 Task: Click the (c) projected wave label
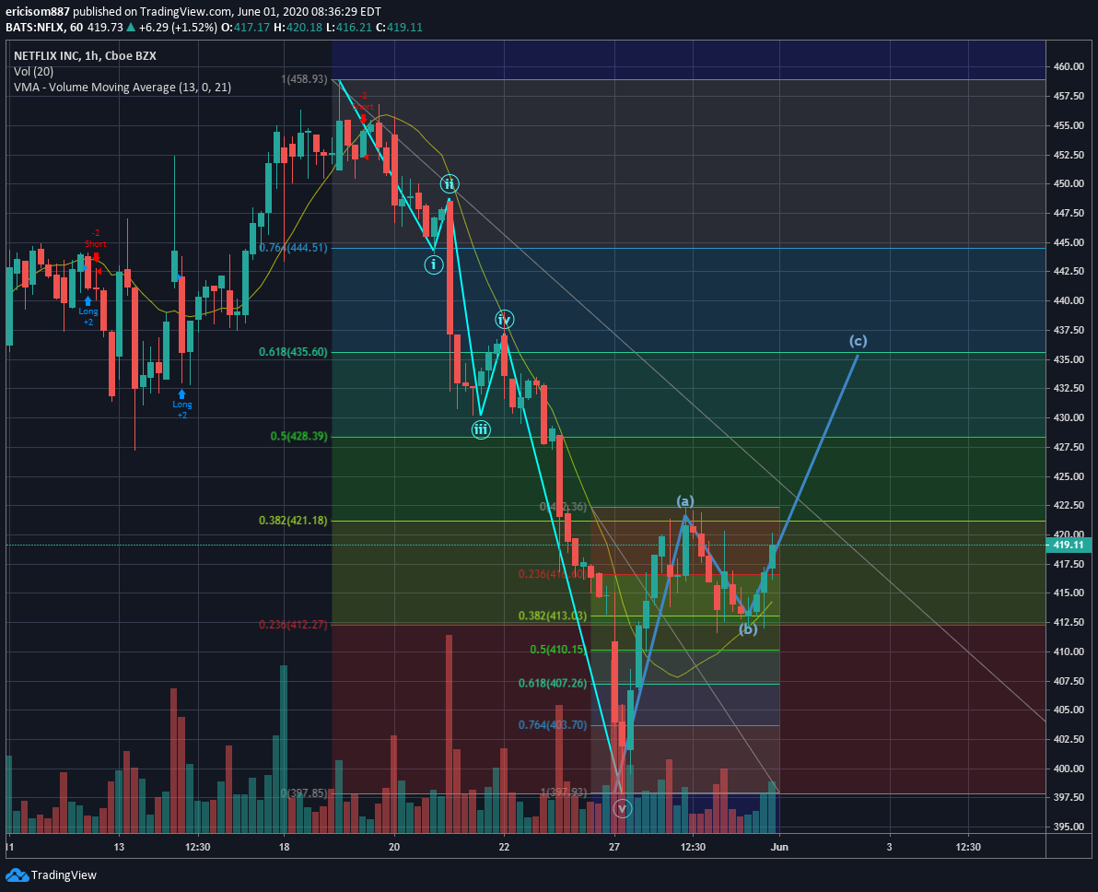[858, 341]
